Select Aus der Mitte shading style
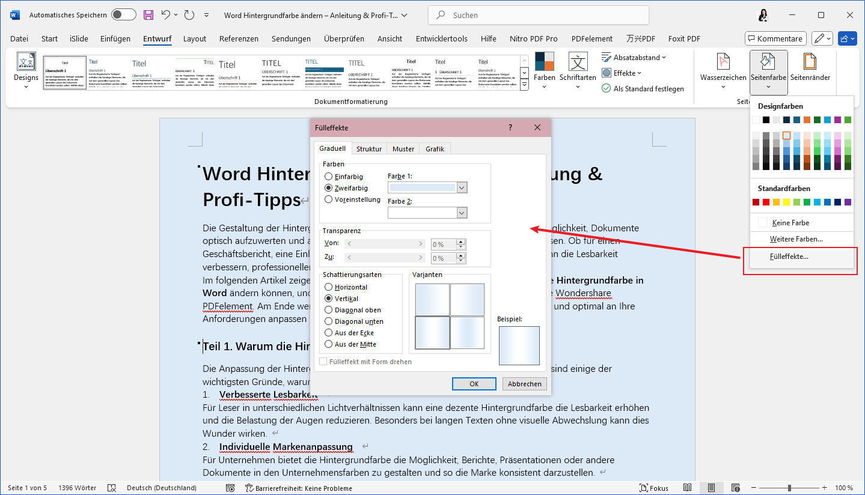This screenshot has height=495, width=865. pos(328,344)
